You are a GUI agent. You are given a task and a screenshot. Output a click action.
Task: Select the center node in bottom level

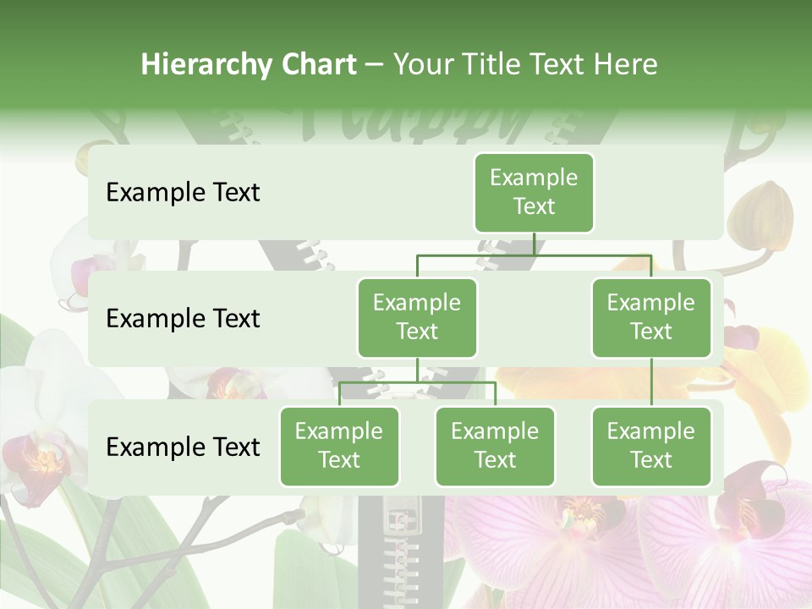[495, 447]
